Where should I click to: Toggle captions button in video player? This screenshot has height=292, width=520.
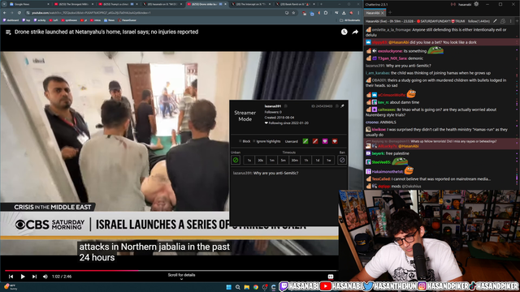point(331,277)
